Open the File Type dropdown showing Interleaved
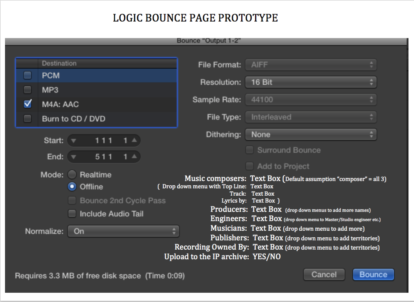The width and height of the screenshot is (414, 302). (x=311, y=117)
